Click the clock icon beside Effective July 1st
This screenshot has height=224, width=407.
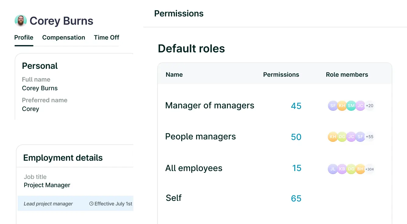click(x=91, y=204)
